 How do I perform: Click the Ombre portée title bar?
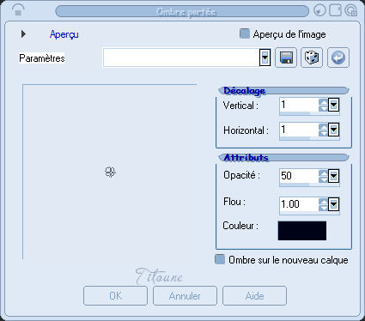[182, 12]
